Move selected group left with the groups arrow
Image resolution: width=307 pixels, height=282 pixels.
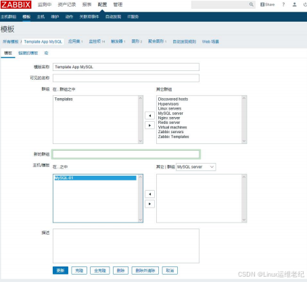click(x=149, y=116)
